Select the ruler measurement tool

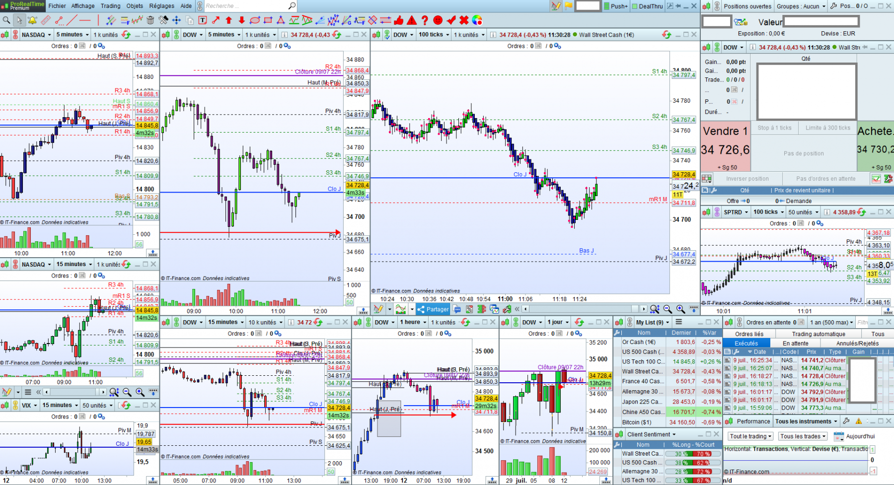[x=46, y=20]
